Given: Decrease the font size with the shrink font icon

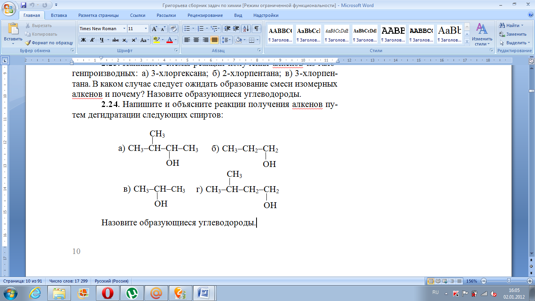Looking at the screenshot, I should click(x=163, y=29).
